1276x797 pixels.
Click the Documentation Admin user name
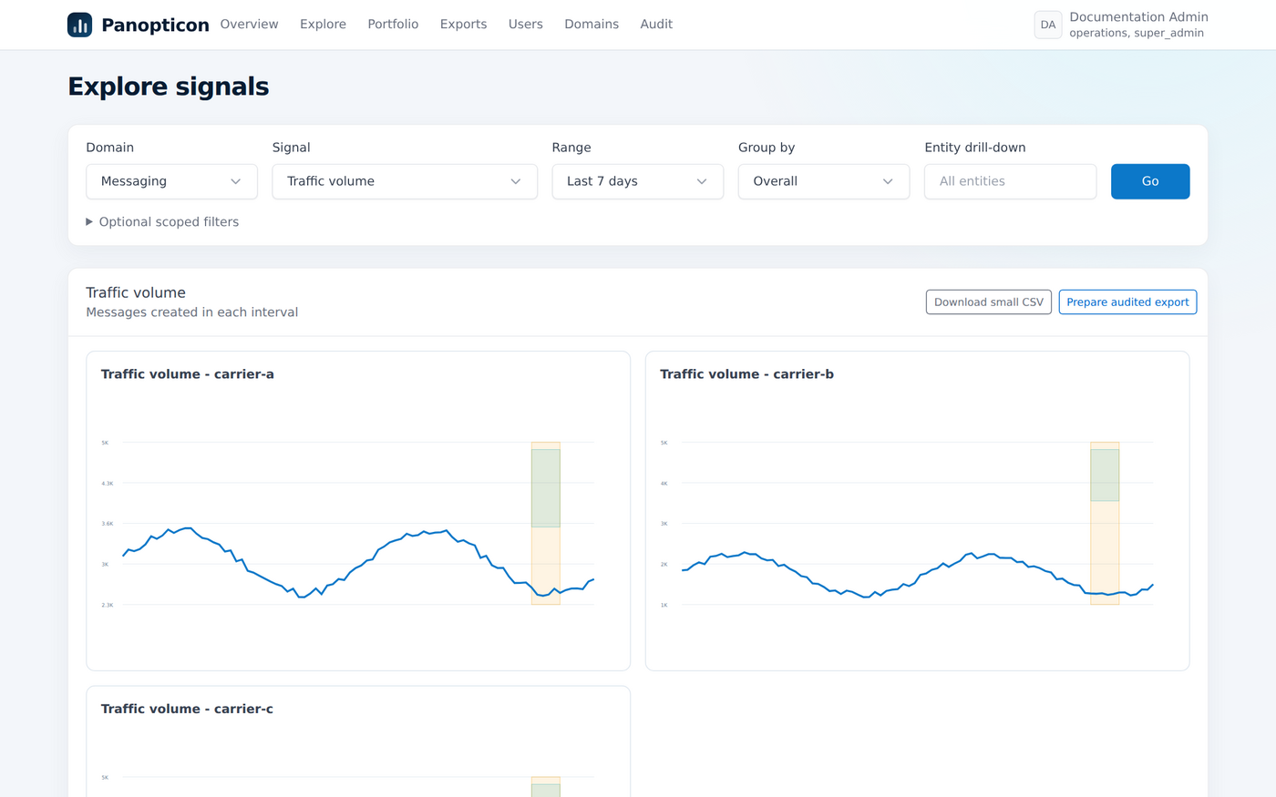[x=1138, y=17]
